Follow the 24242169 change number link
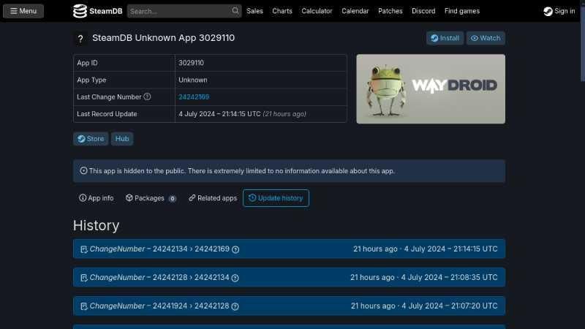Image resolution: width=585 pixels, height=329 pixels. coord(194,97)
